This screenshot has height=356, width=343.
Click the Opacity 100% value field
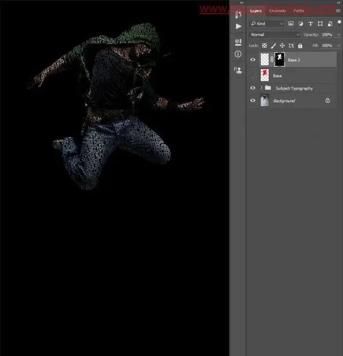327,35
